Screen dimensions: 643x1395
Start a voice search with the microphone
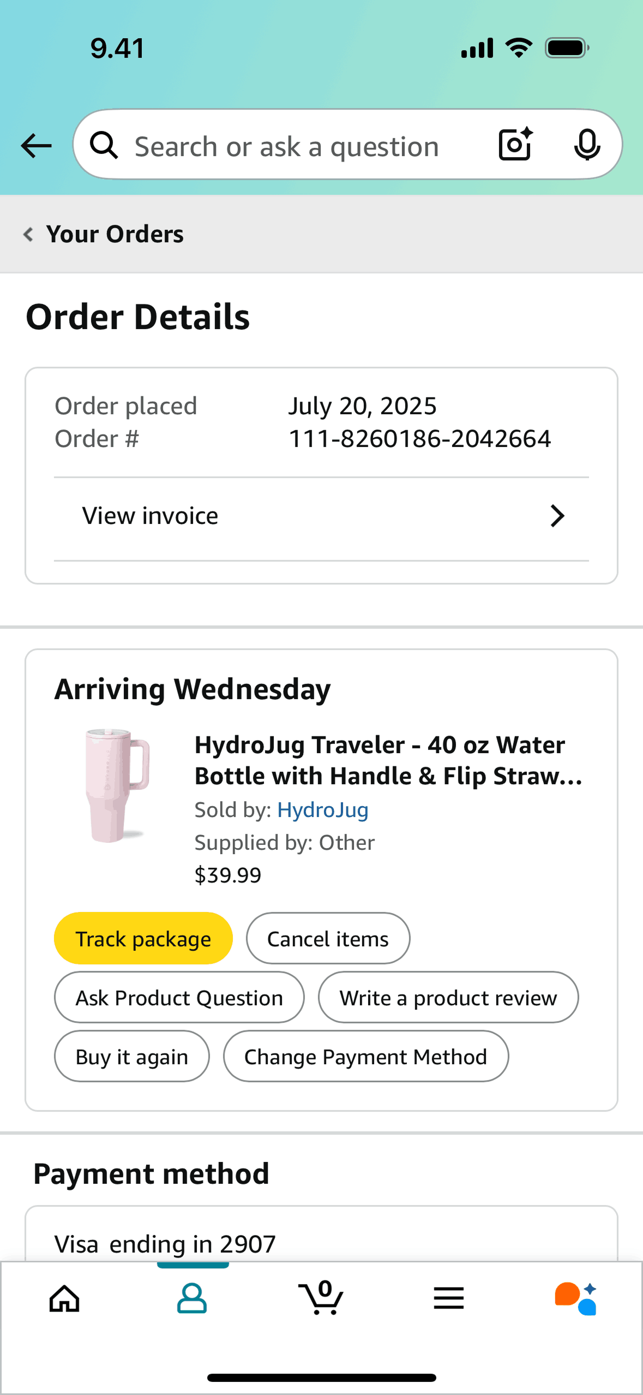click(x=587, y=145)
